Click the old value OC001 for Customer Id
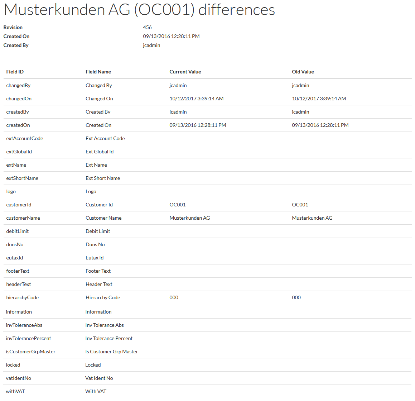 (300, 205)
